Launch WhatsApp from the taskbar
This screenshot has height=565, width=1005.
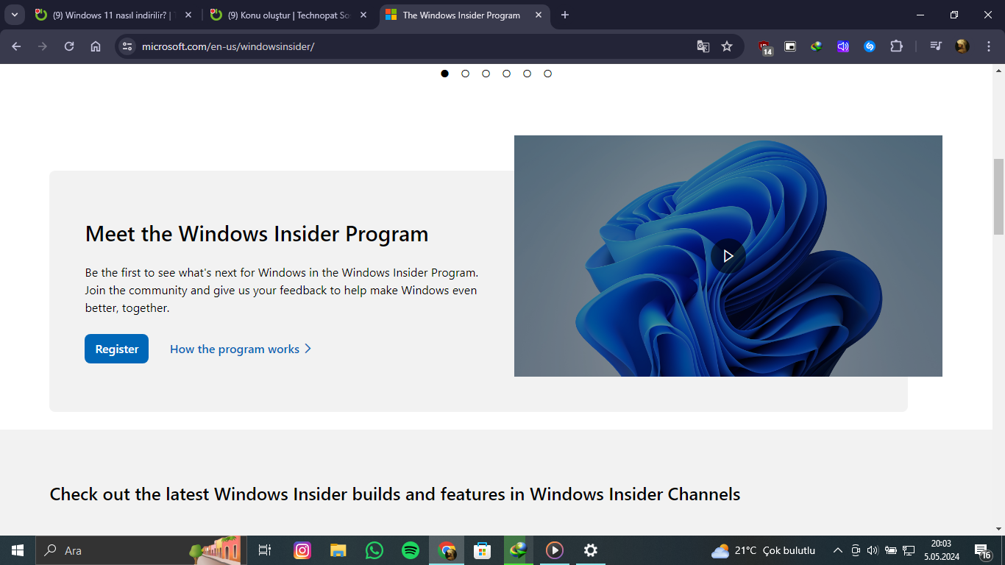[374, 550]
